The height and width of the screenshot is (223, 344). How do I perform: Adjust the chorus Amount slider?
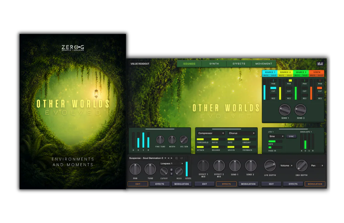[249, 139]
